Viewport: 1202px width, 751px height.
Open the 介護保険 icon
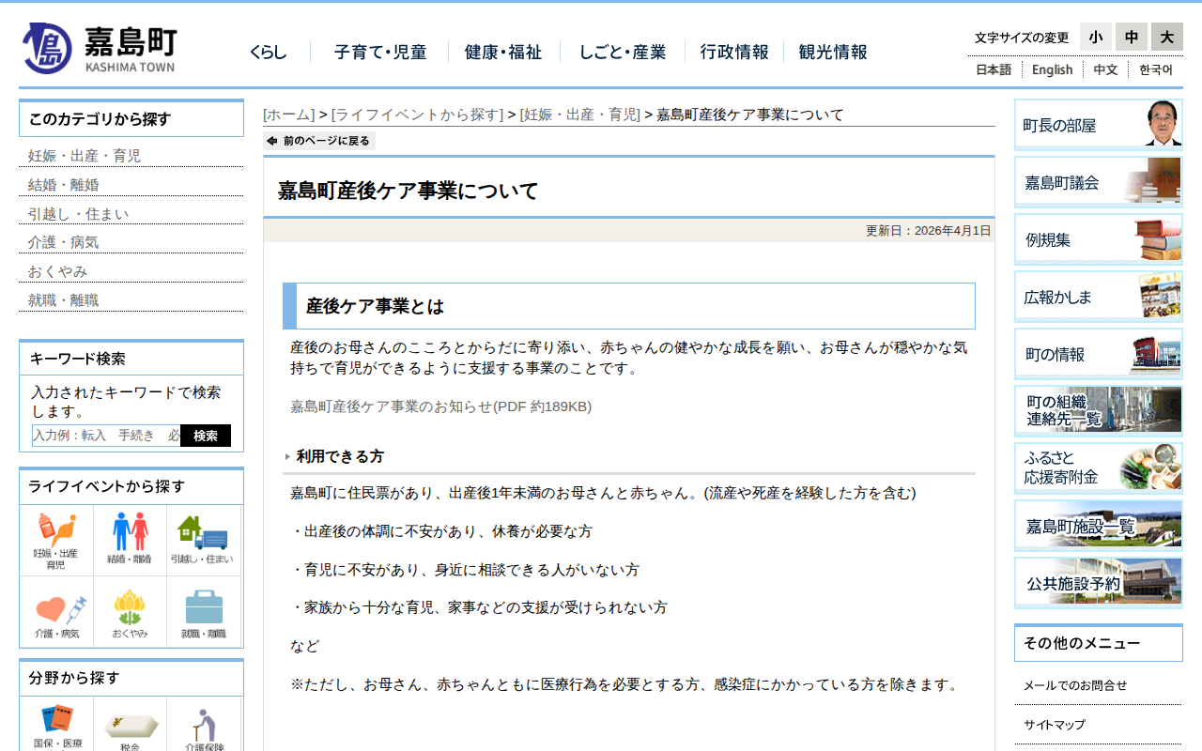pyautogui.click(x=205, y=728)
